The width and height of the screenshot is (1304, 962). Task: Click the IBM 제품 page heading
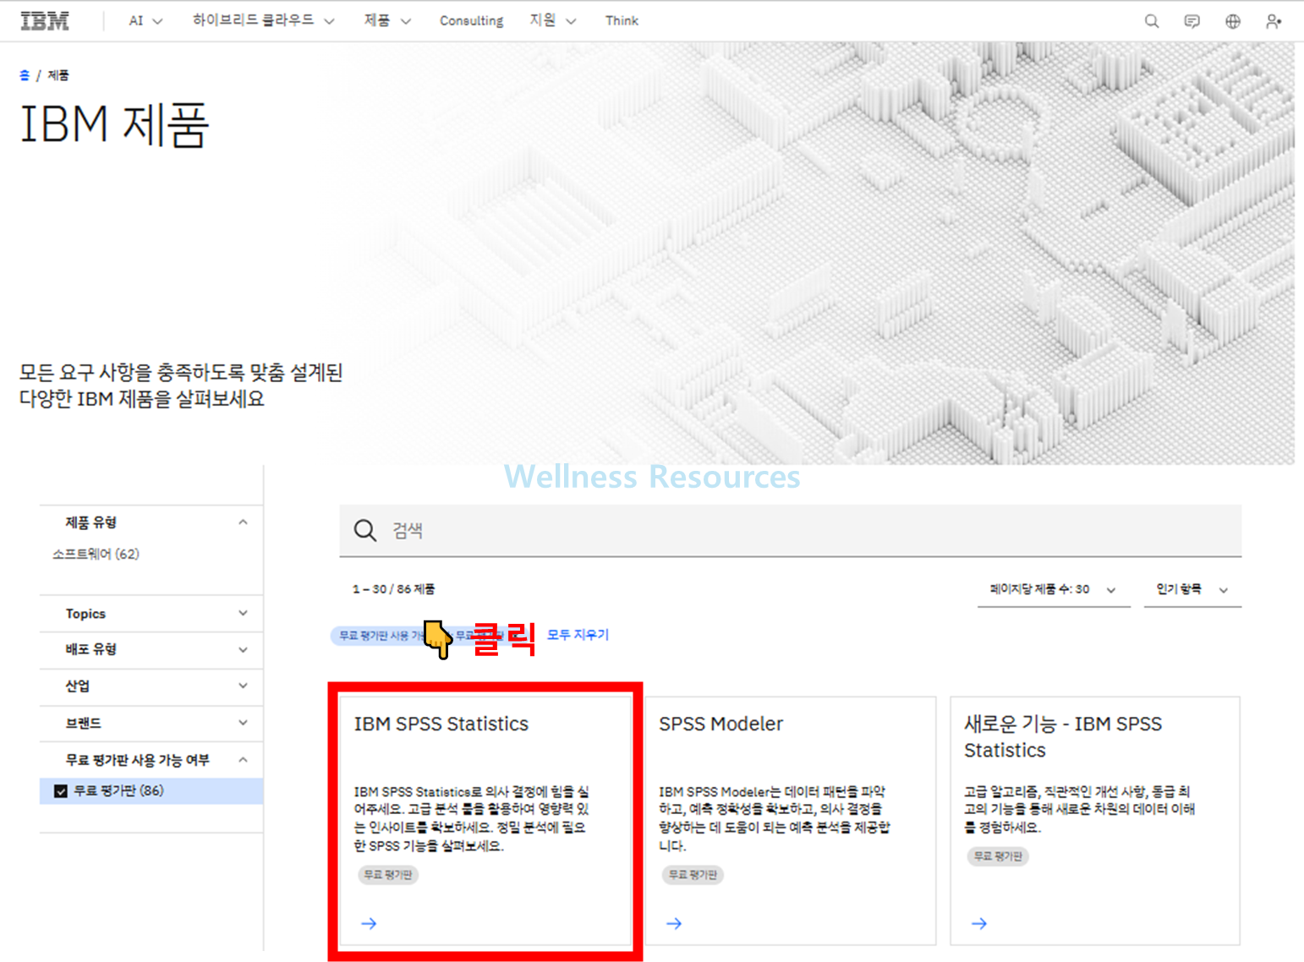(114, 125)
